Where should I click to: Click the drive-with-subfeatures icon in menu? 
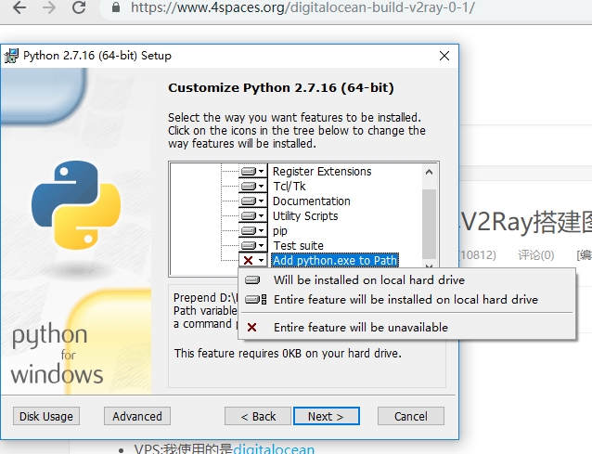[x=255, y=300]
